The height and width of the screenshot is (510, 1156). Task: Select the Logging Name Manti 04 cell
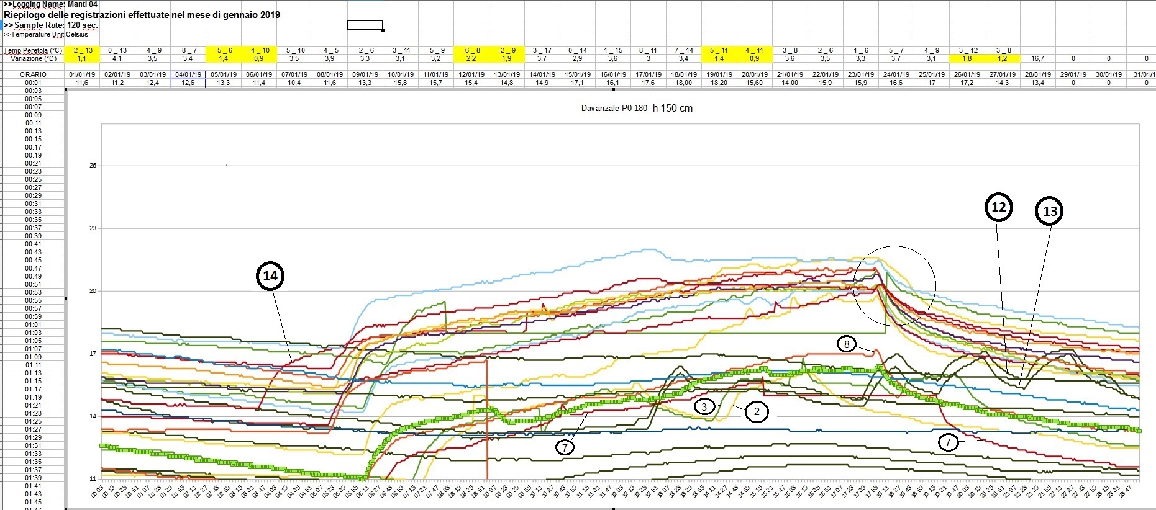tap(42, 4)
